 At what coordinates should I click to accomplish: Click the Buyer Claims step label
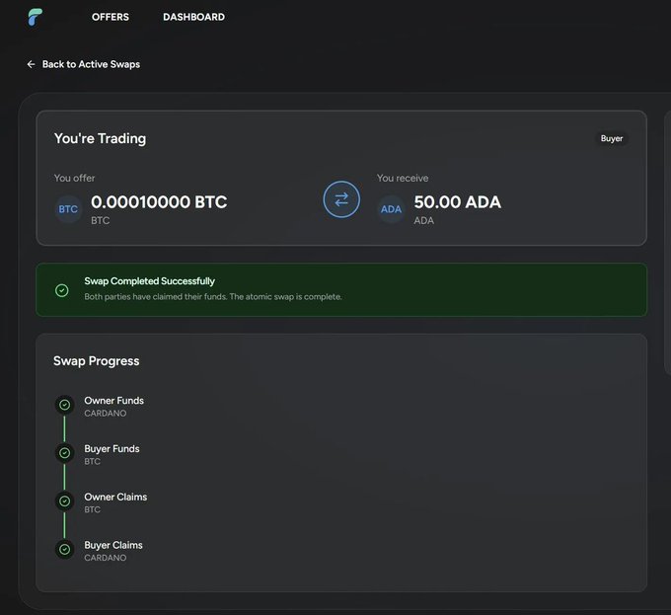tap(113, 545)
